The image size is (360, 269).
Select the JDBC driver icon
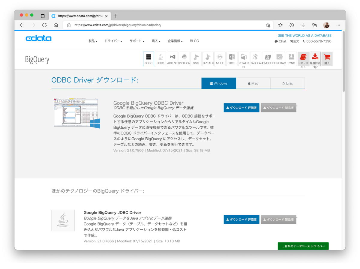click(x=160, y=59)
